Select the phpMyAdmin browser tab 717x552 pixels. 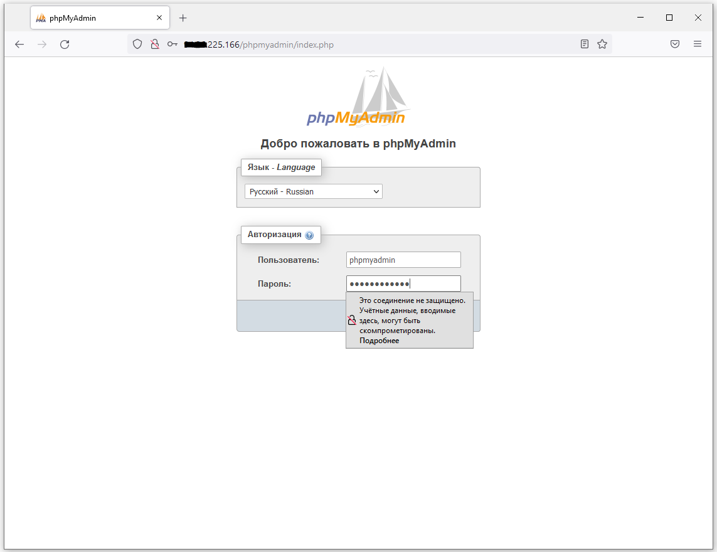(100, 18)
